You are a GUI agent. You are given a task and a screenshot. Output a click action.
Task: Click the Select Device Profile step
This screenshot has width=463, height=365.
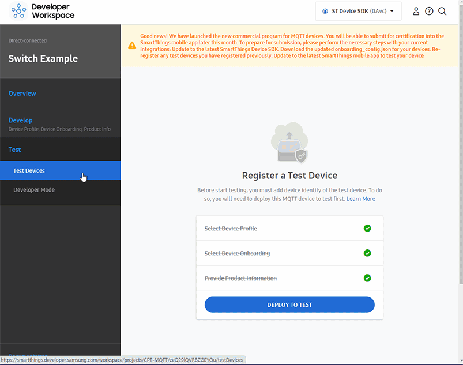231,229
